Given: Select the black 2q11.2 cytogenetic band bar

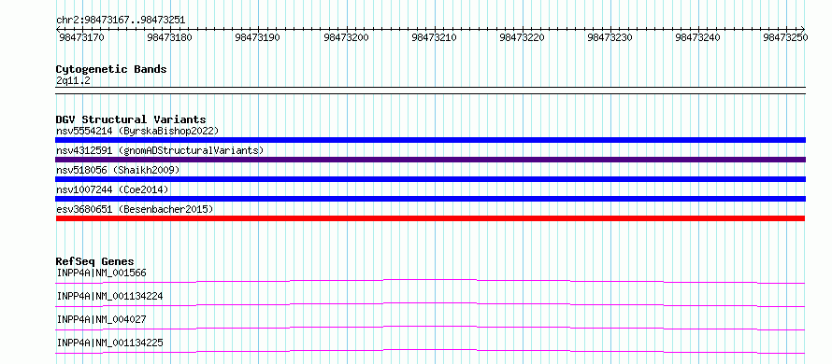Looking at the screenshot, I should coord(430,91).
